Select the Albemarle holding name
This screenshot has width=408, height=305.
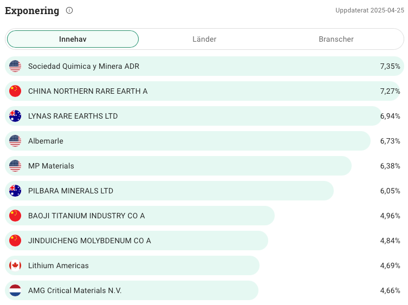(46, 141)
